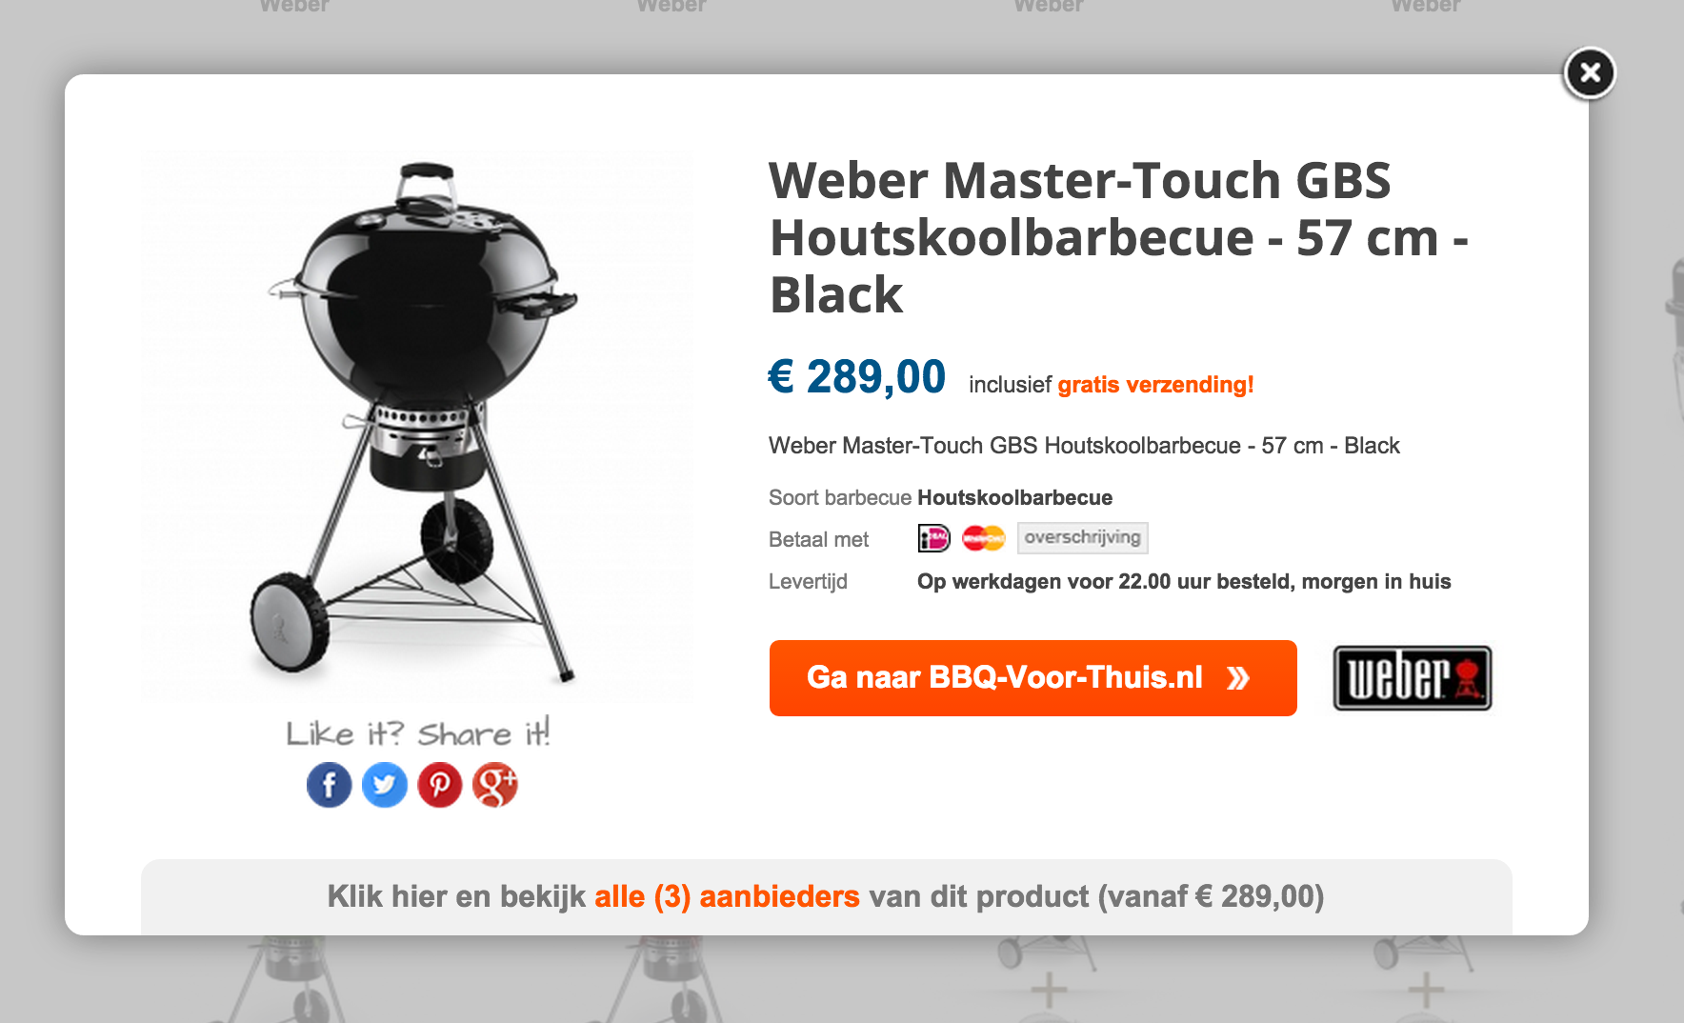Click the MasterCard payment icon
The image size is (1684, 1023).
point(984,538)
